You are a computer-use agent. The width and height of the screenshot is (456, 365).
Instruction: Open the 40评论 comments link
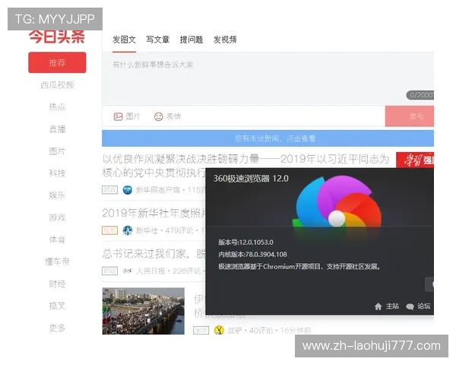[x=261, y=330]
